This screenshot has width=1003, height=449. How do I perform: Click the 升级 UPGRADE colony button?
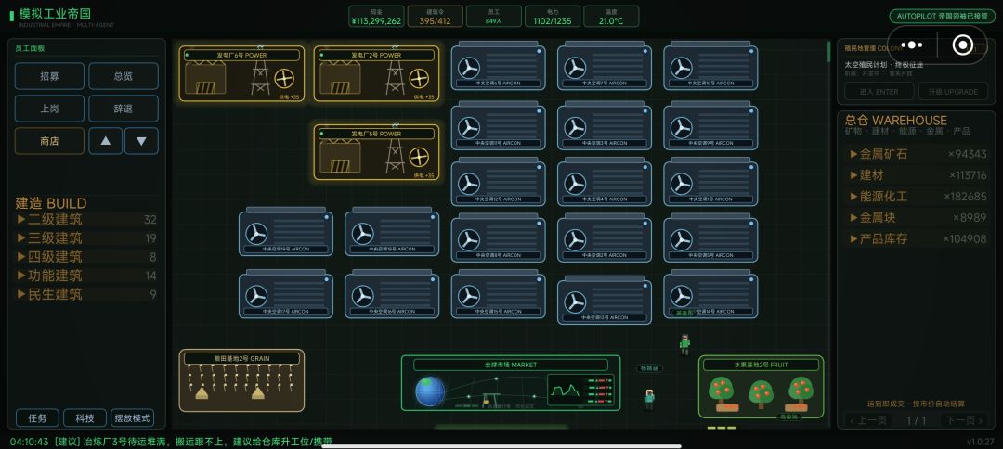[953, 91]
